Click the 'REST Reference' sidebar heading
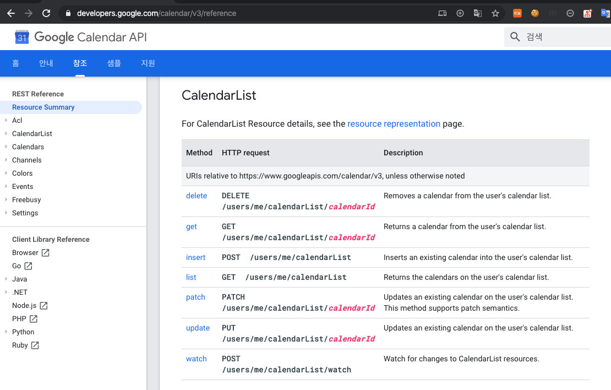This screenshot has height=390, width=611. click(38, 94)
